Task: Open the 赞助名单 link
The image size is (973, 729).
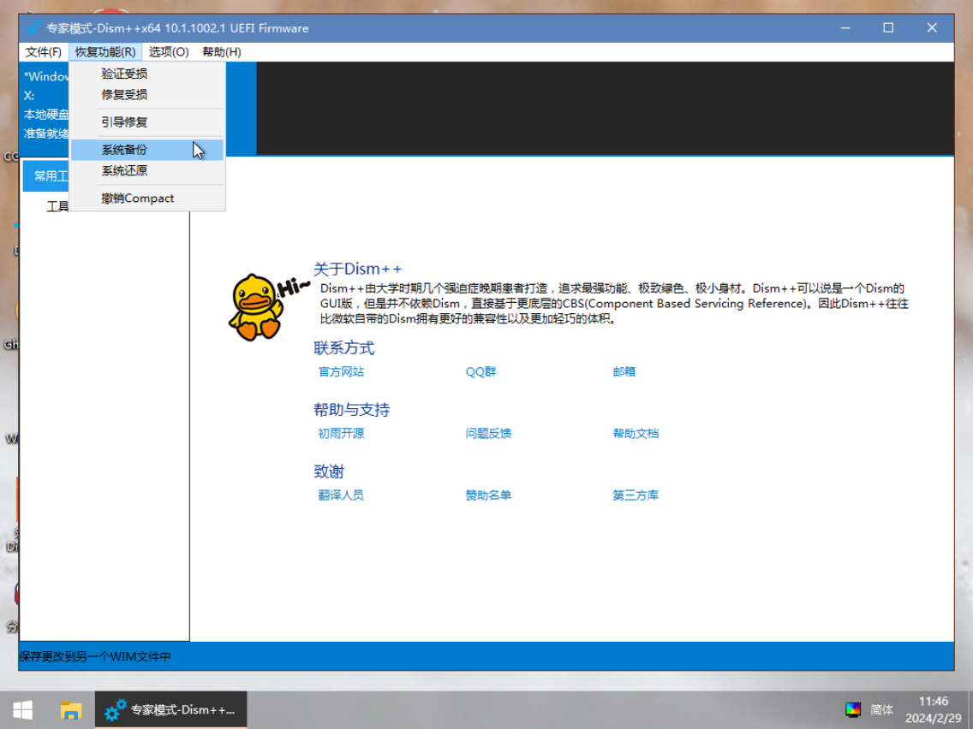Action: pos(488,495)
